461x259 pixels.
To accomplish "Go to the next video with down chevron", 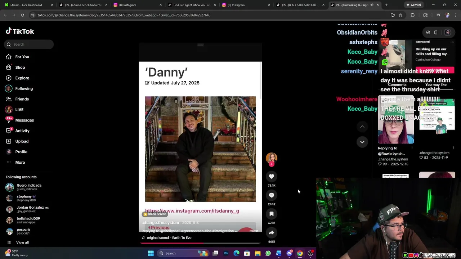I will pyautogui.click(x=362, y=142).
